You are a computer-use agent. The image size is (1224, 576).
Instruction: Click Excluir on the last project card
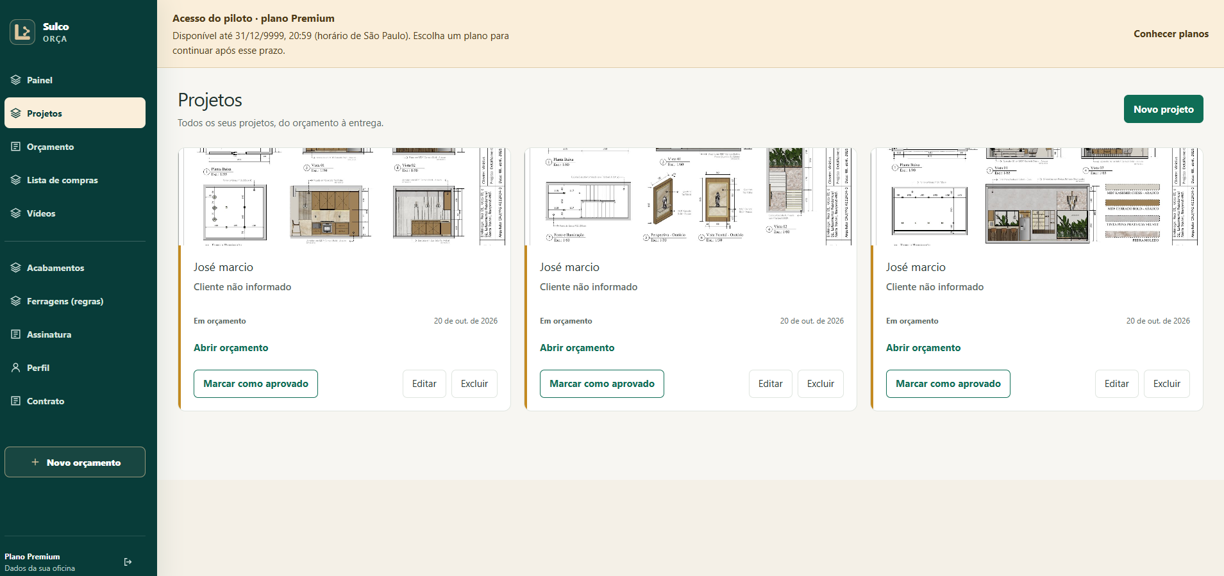(1167, 384)
